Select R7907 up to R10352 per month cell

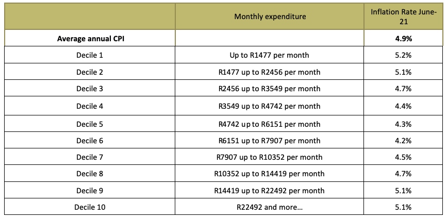[x=270, y=157]
